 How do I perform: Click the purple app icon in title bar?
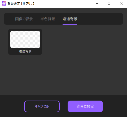(x=4, y=3)
